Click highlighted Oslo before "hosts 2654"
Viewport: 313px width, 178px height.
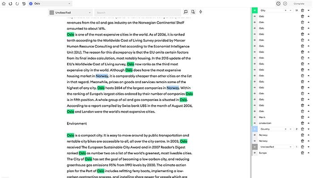101,88
